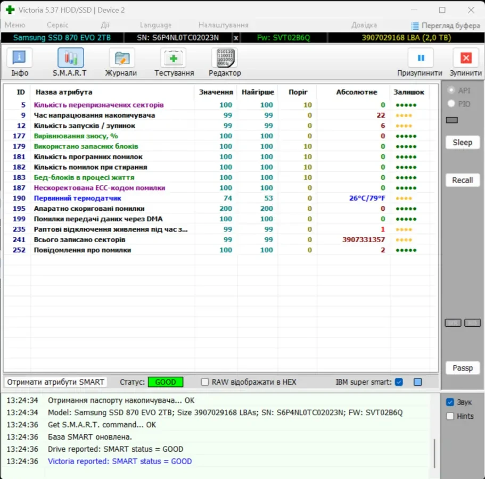Screen dimensions: 485x479
Task: Click Отримати атрибути SMART button
Action: click(56, 382)
